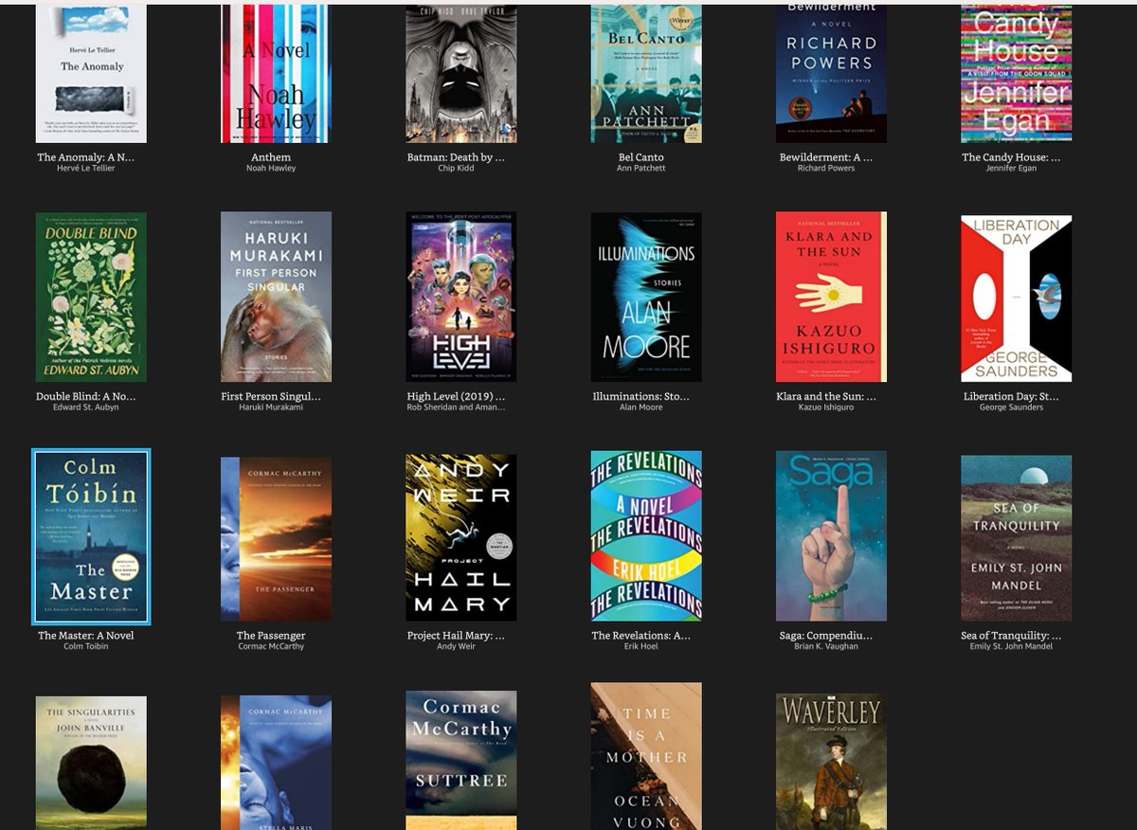Select the 'The Candy House: ...' title text
Image resolution: width=1137 pixels, height=830 pixels.
point(1011,157)
